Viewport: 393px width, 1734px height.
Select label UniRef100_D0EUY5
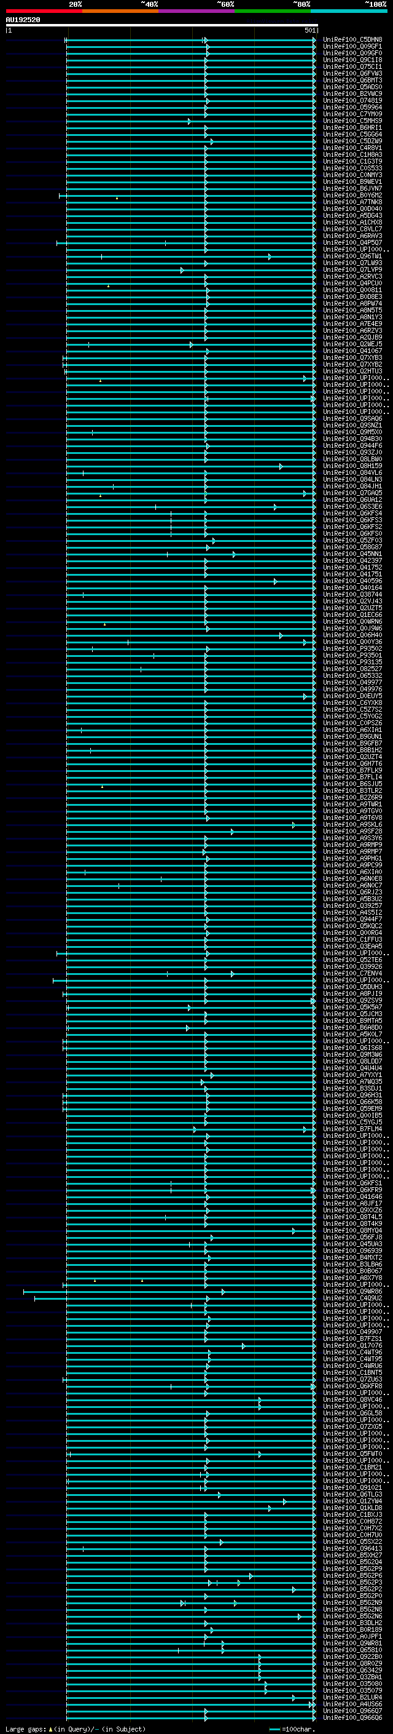coord(352,696)
